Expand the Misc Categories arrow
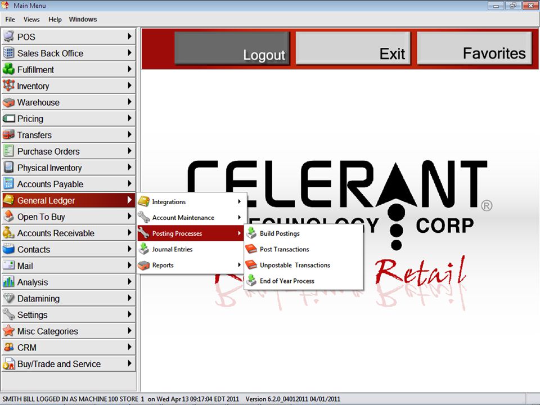 tap(129, 331)
